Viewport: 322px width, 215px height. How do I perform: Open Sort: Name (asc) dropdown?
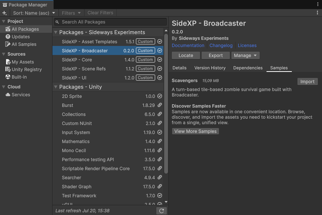pos(34,13)
